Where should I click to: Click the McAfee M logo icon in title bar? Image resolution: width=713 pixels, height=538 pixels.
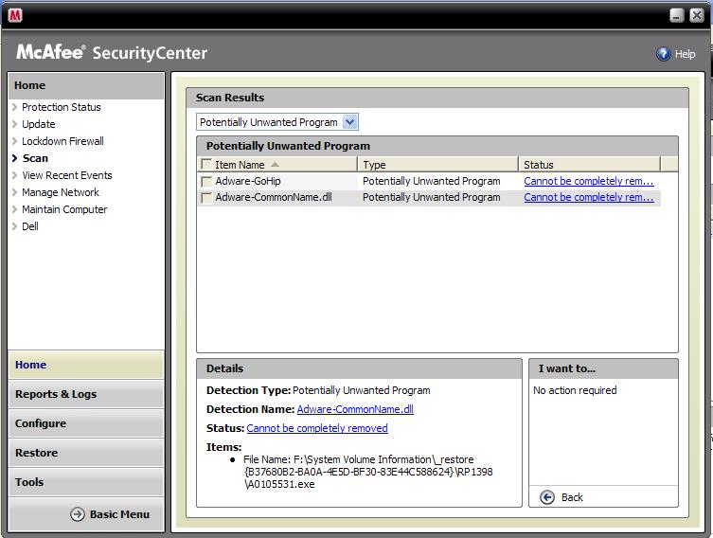15,15
